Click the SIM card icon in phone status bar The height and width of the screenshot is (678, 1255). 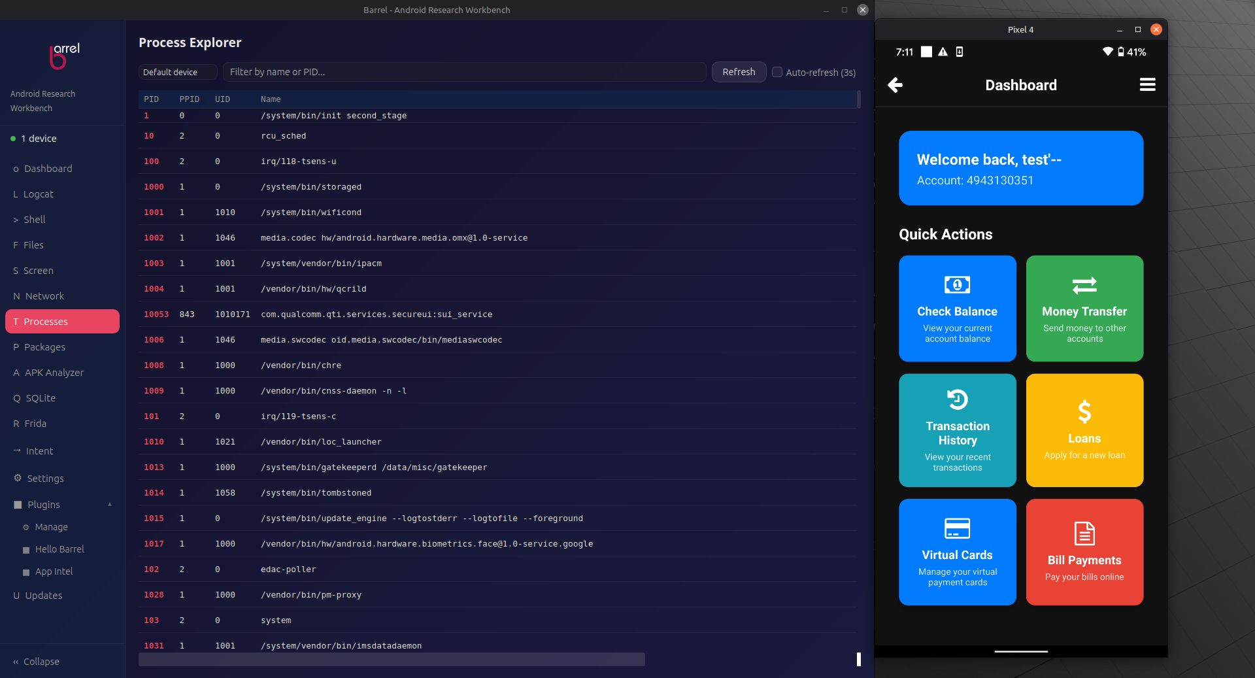click(960, 52)
